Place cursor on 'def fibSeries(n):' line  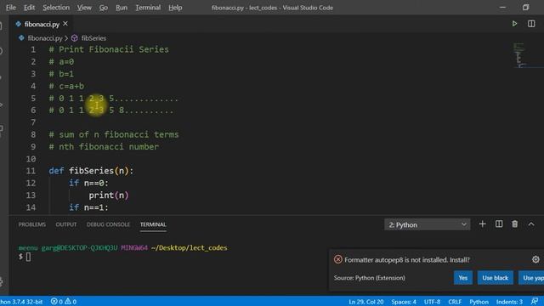(91, 171)
